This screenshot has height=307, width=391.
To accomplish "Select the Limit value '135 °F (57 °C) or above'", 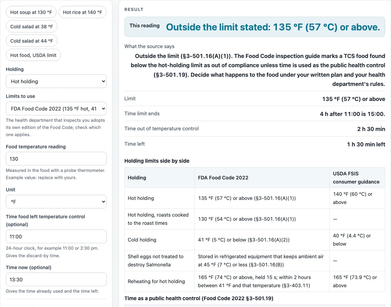I will tap(354, 99).
